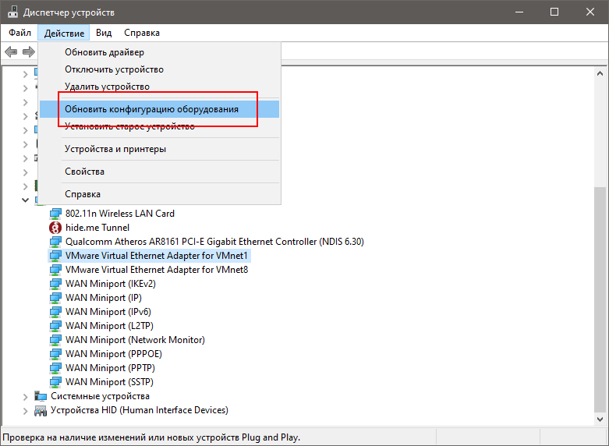The width and height of the screenshot is (609, 446).
Task: Open Устройства и принтеры from the menu
Action: 159,149
